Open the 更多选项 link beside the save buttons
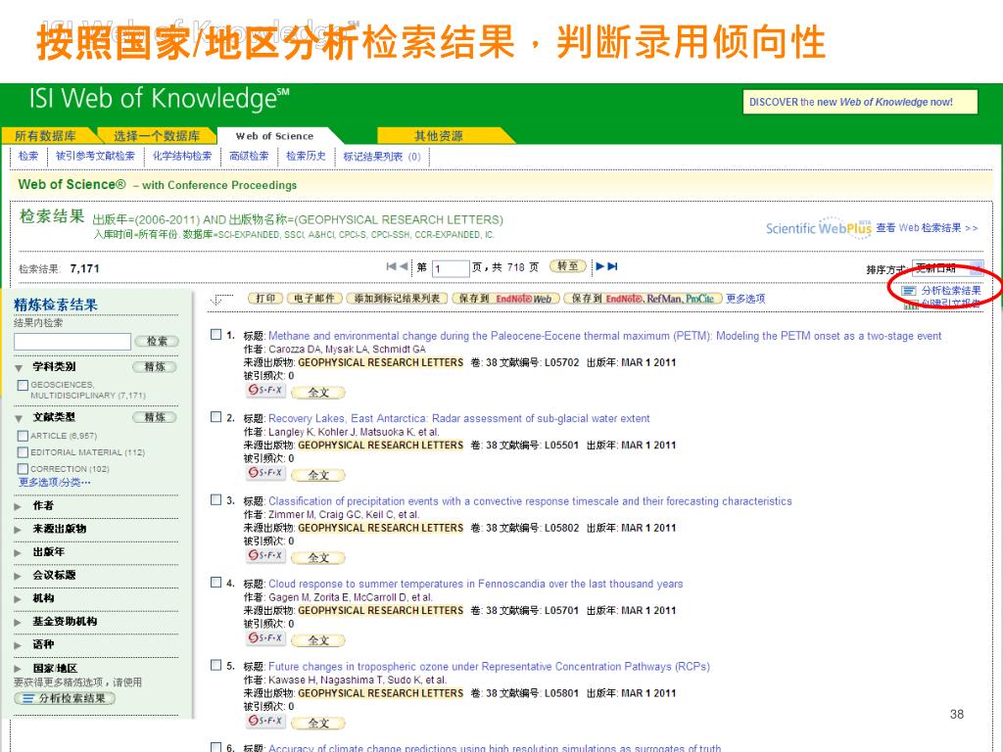 click(745, 299)
